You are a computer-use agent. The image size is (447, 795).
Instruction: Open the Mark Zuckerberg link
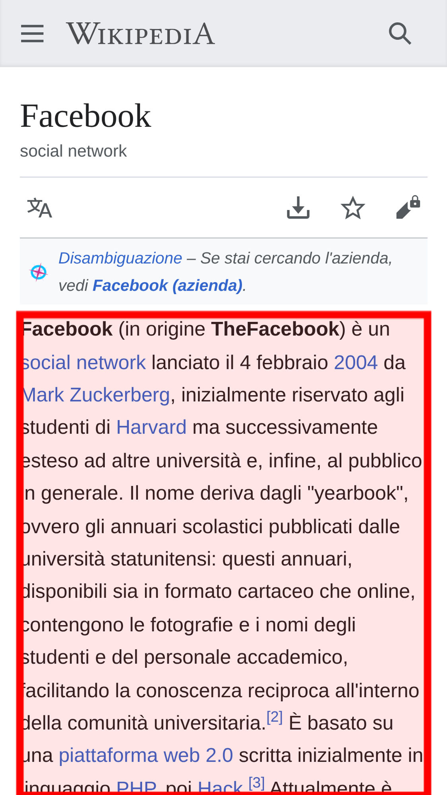click(x=96, y=395)
